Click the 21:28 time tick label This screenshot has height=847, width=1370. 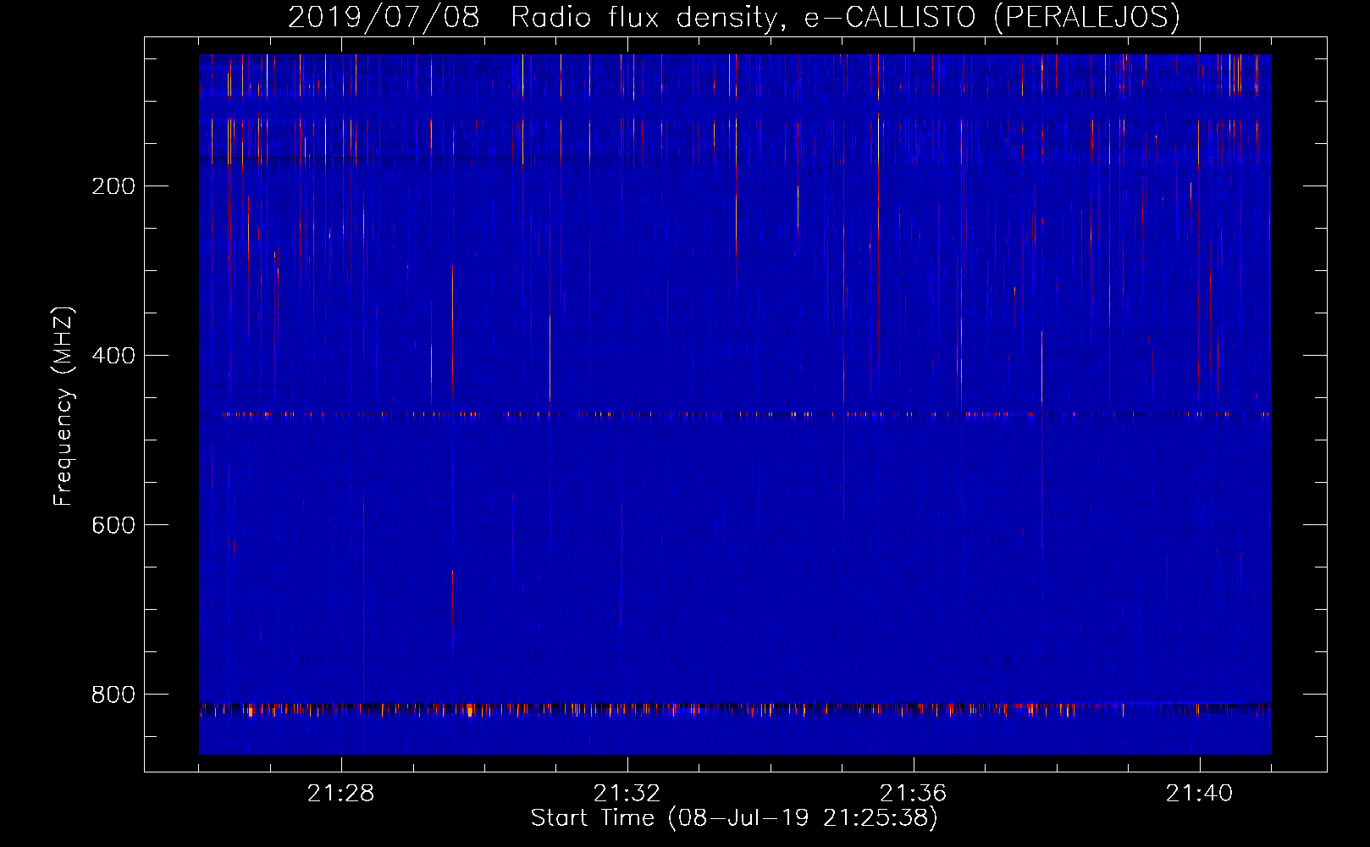click(340, 794)
